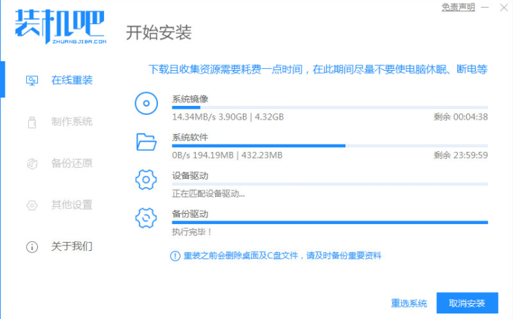513x319 pixels.
Task: Switch to 制作系统 section
Action: tap(72, 122)
